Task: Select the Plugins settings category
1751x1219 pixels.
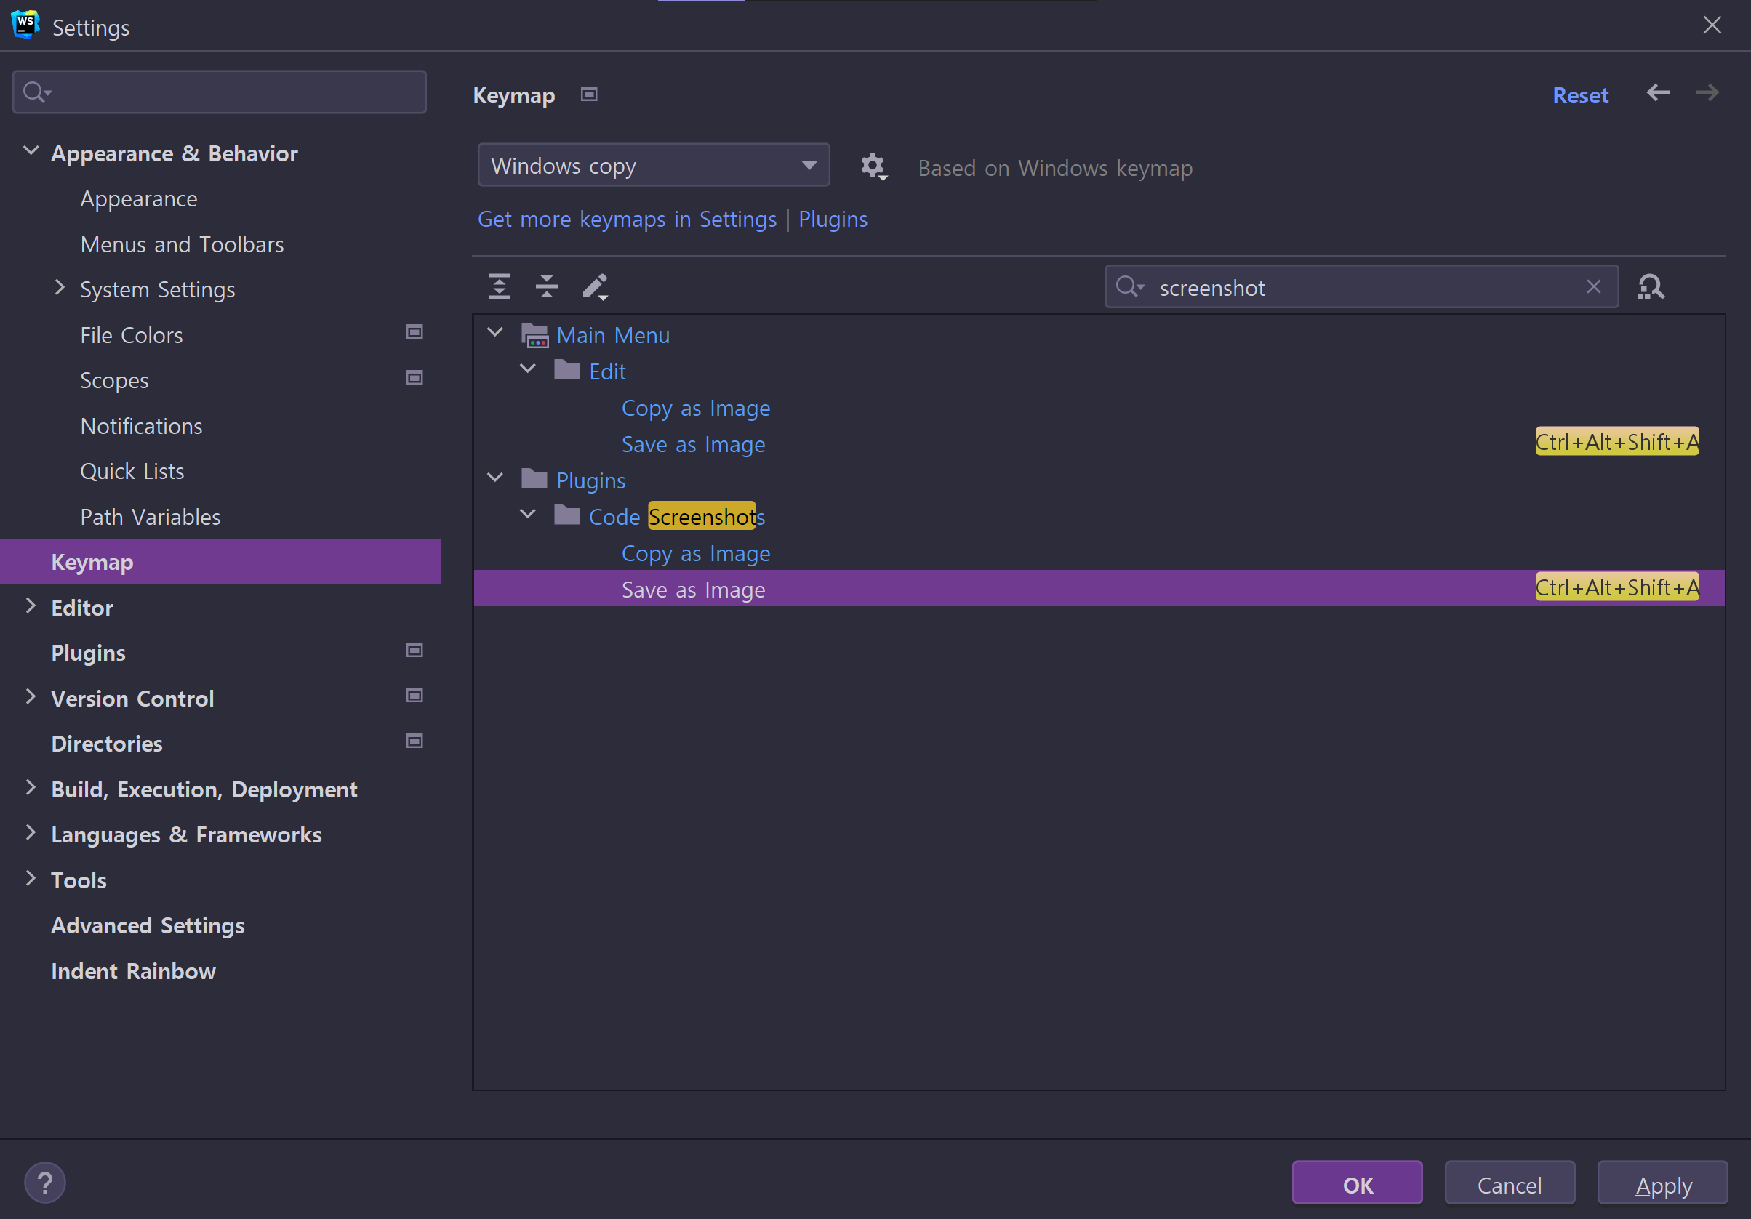Action: pyautogui.click(x=89, y=653)
